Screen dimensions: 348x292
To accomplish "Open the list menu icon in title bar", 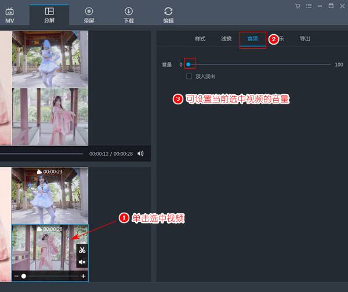I will tap(309, 6).
